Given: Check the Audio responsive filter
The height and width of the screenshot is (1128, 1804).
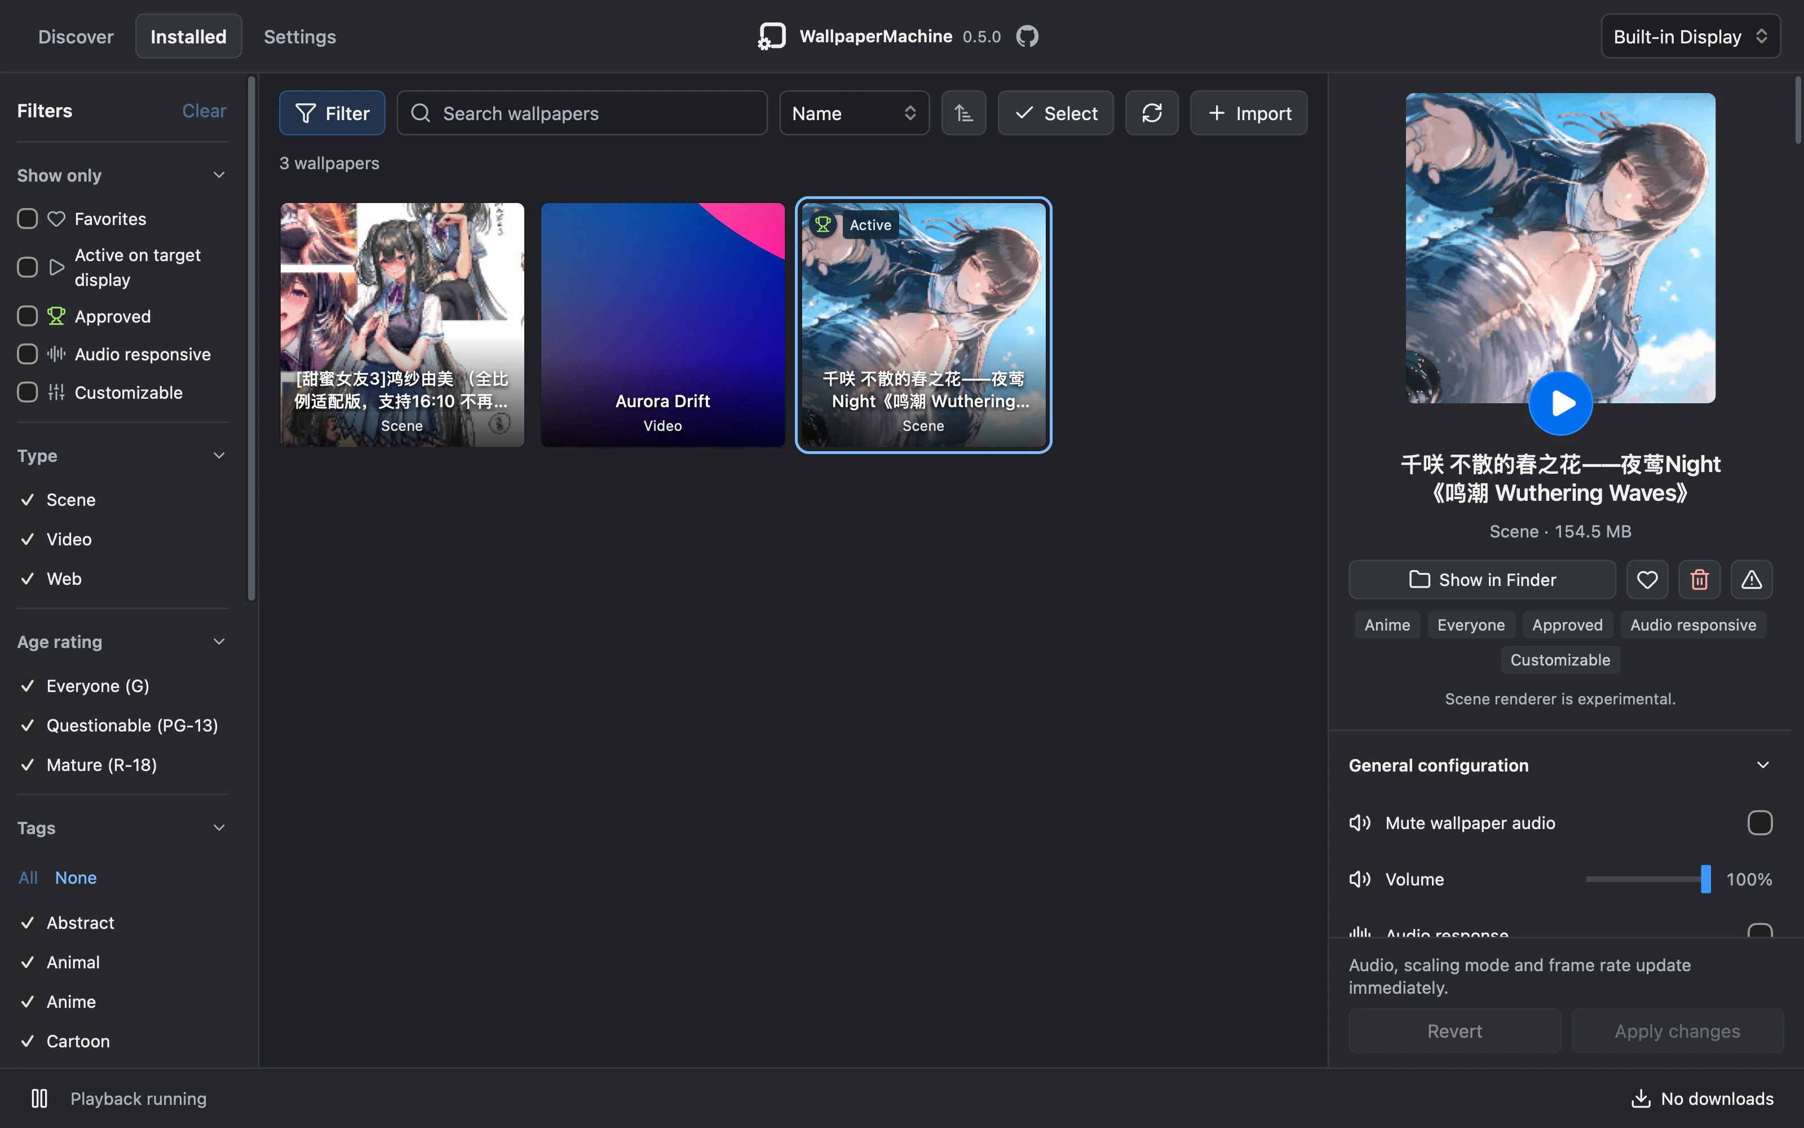Looking at the screenshot, I should [28, 354].
